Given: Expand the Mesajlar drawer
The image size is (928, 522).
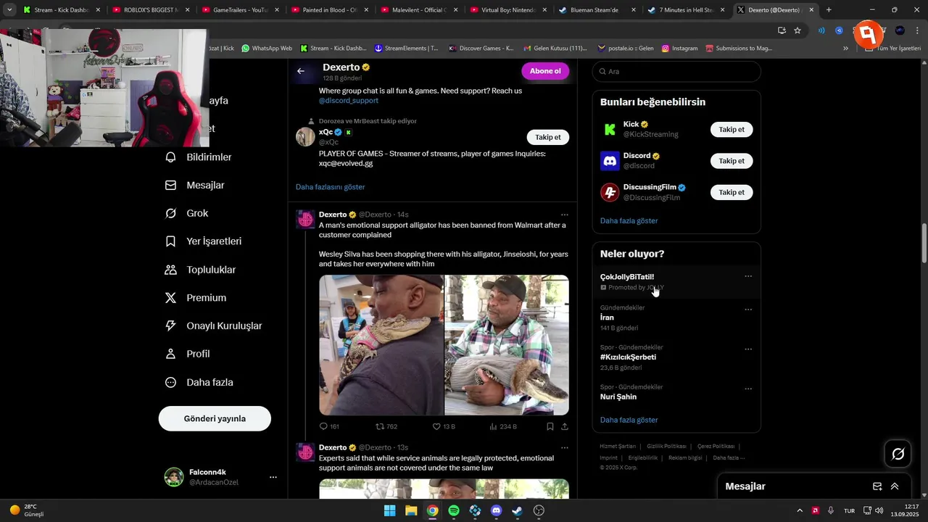Looking at the screenshot, I should coord(895,486).
